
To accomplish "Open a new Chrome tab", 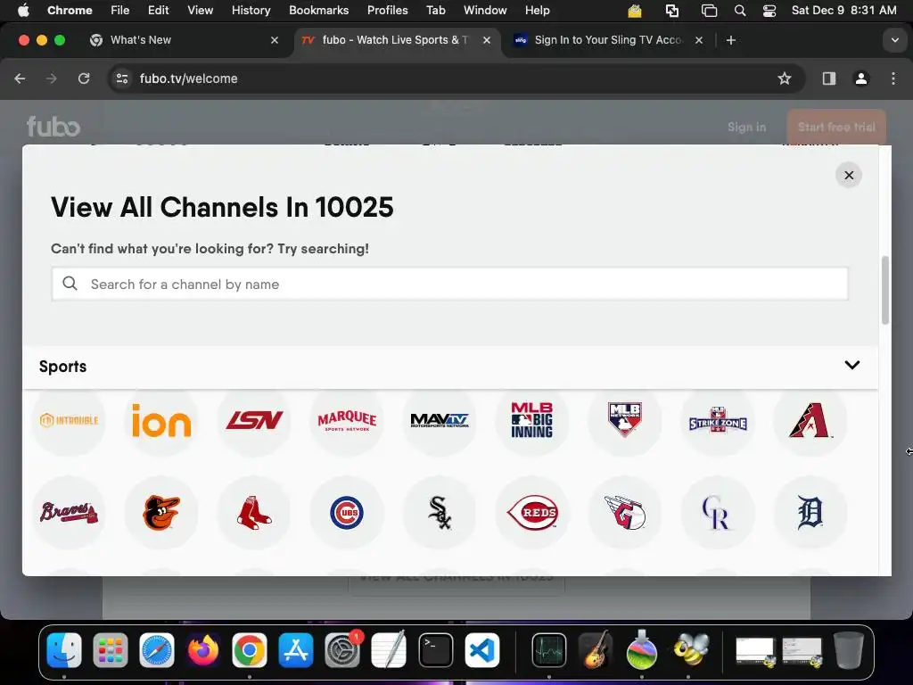I will point(731,40).
